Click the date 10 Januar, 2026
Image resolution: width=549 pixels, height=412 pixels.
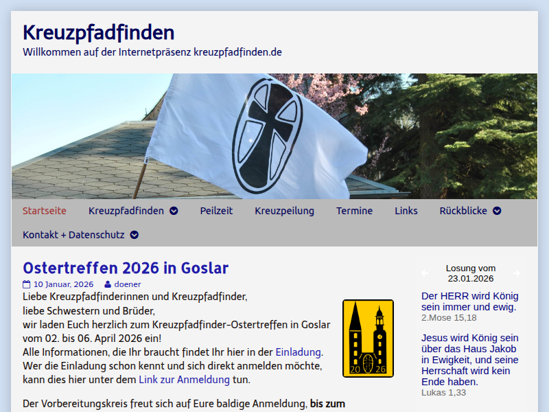(63, 284)
